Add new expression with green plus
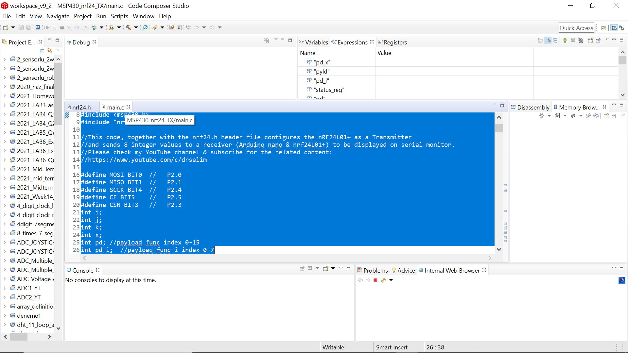Image resolution: width=628 pixels, height=353 pixels. pyautogui.click(x=565, y=40)
